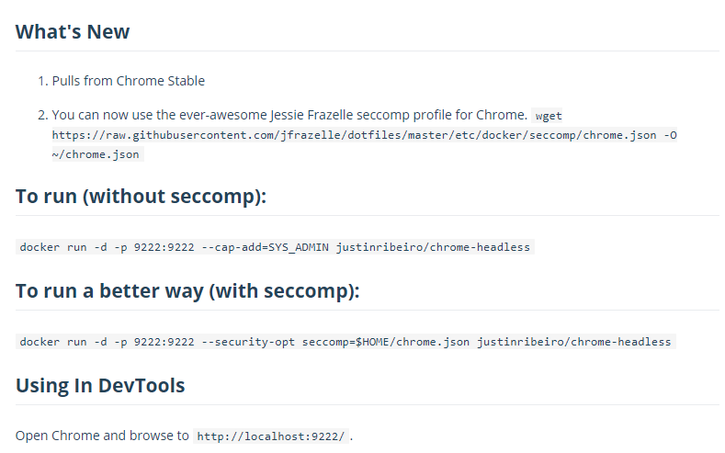This screenshot has height=453, width=725.
Task: Click justinribeiro/chrome-headless in the first docker command
Action: tap(433, 247)
